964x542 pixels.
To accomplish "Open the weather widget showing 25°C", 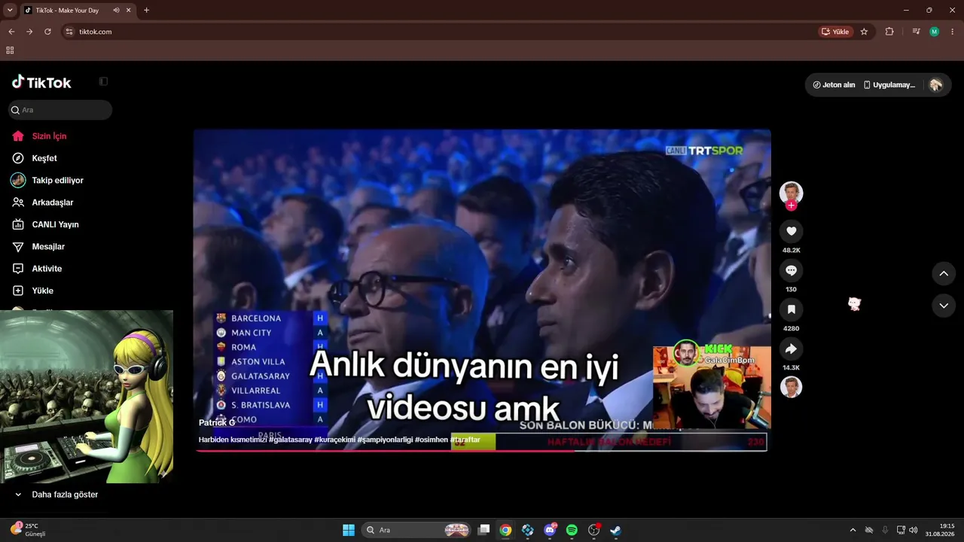I will [29, 529].
